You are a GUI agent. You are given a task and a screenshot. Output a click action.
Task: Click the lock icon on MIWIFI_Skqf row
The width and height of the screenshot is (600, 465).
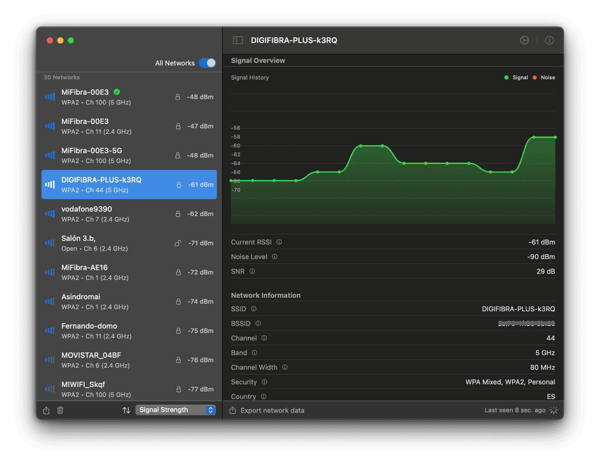click(x=178, y=389)
